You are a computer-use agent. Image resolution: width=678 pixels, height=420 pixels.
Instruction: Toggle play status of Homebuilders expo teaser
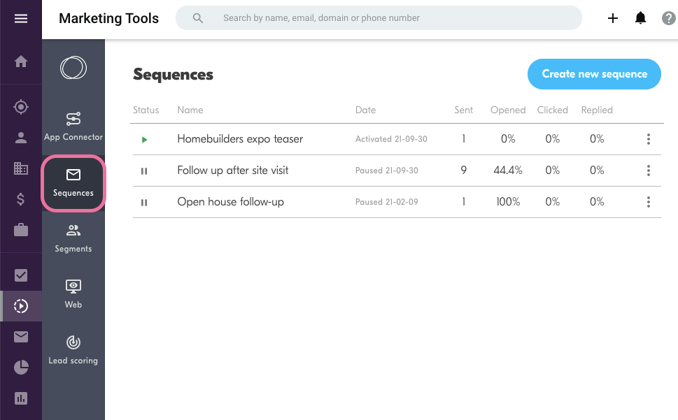(x=144, y=140)
